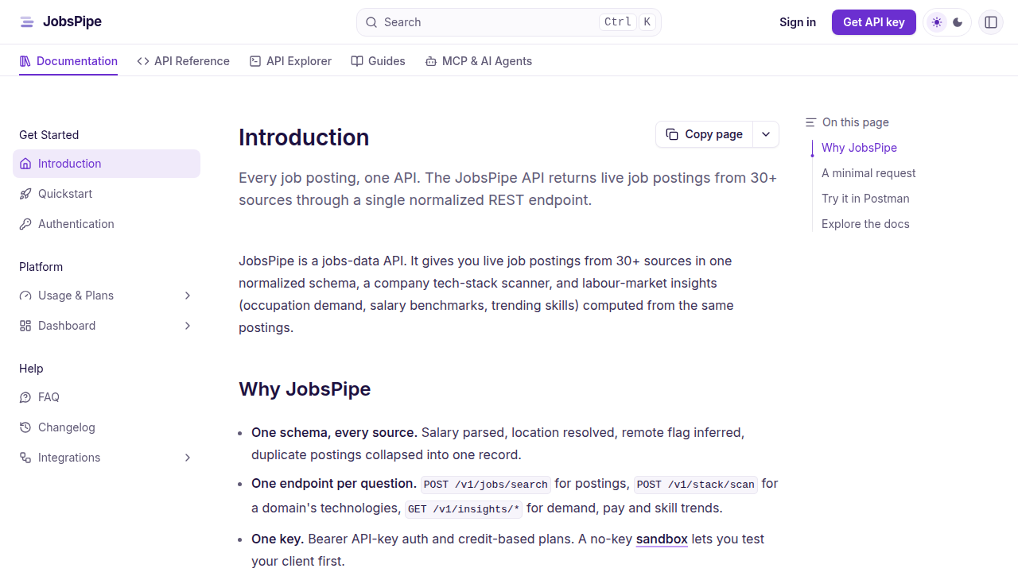Click the Quickstart rocket icon

coord(25,194)
